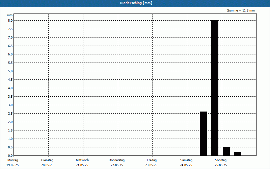Click the tallest 8,0 mm precipitation bar
This screenshot has width=270, height=169.
click(x=215, y=88)
